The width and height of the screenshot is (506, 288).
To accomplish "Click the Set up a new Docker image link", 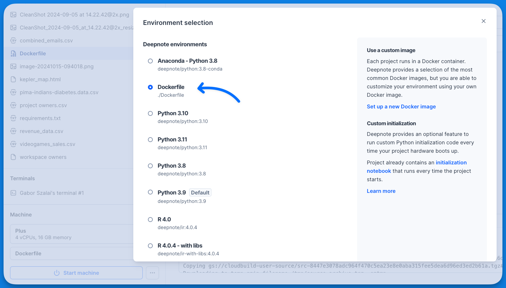I will click(x=401, y=106).
